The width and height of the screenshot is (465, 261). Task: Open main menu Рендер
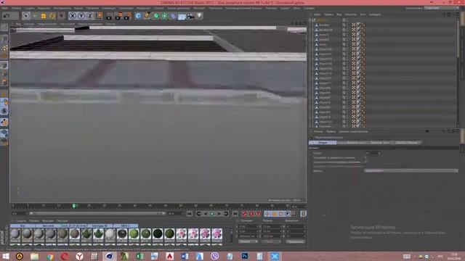coord(143,8)
